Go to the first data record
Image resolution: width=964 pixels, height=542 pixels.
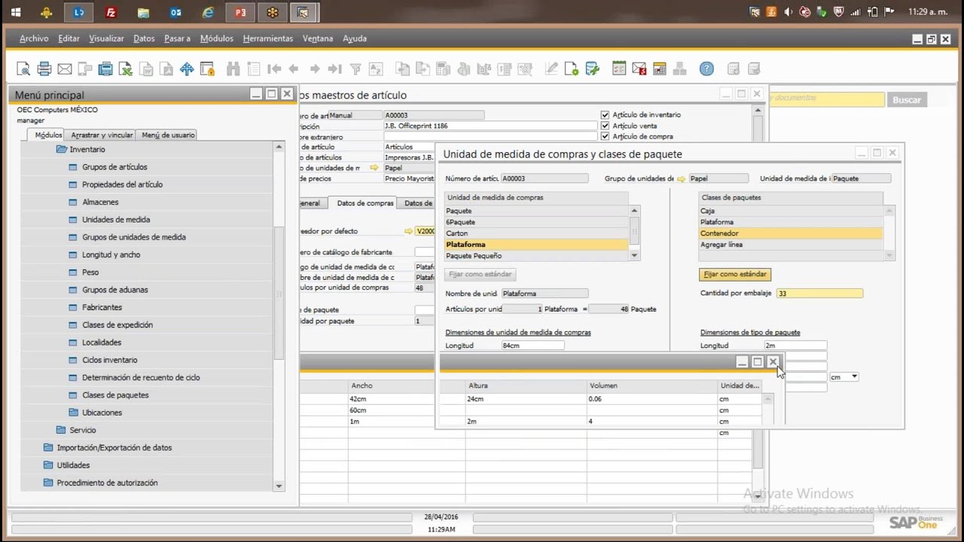coord(274,69)
